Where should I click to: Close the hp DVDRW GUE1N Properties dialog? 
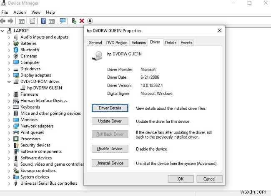[x=219, y=30]
